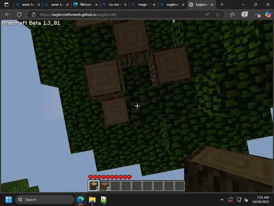Image resolution: width=274 pixels, height=206 pixels.
Task: Open clock showing 7:25 AM
Action: 261,200
